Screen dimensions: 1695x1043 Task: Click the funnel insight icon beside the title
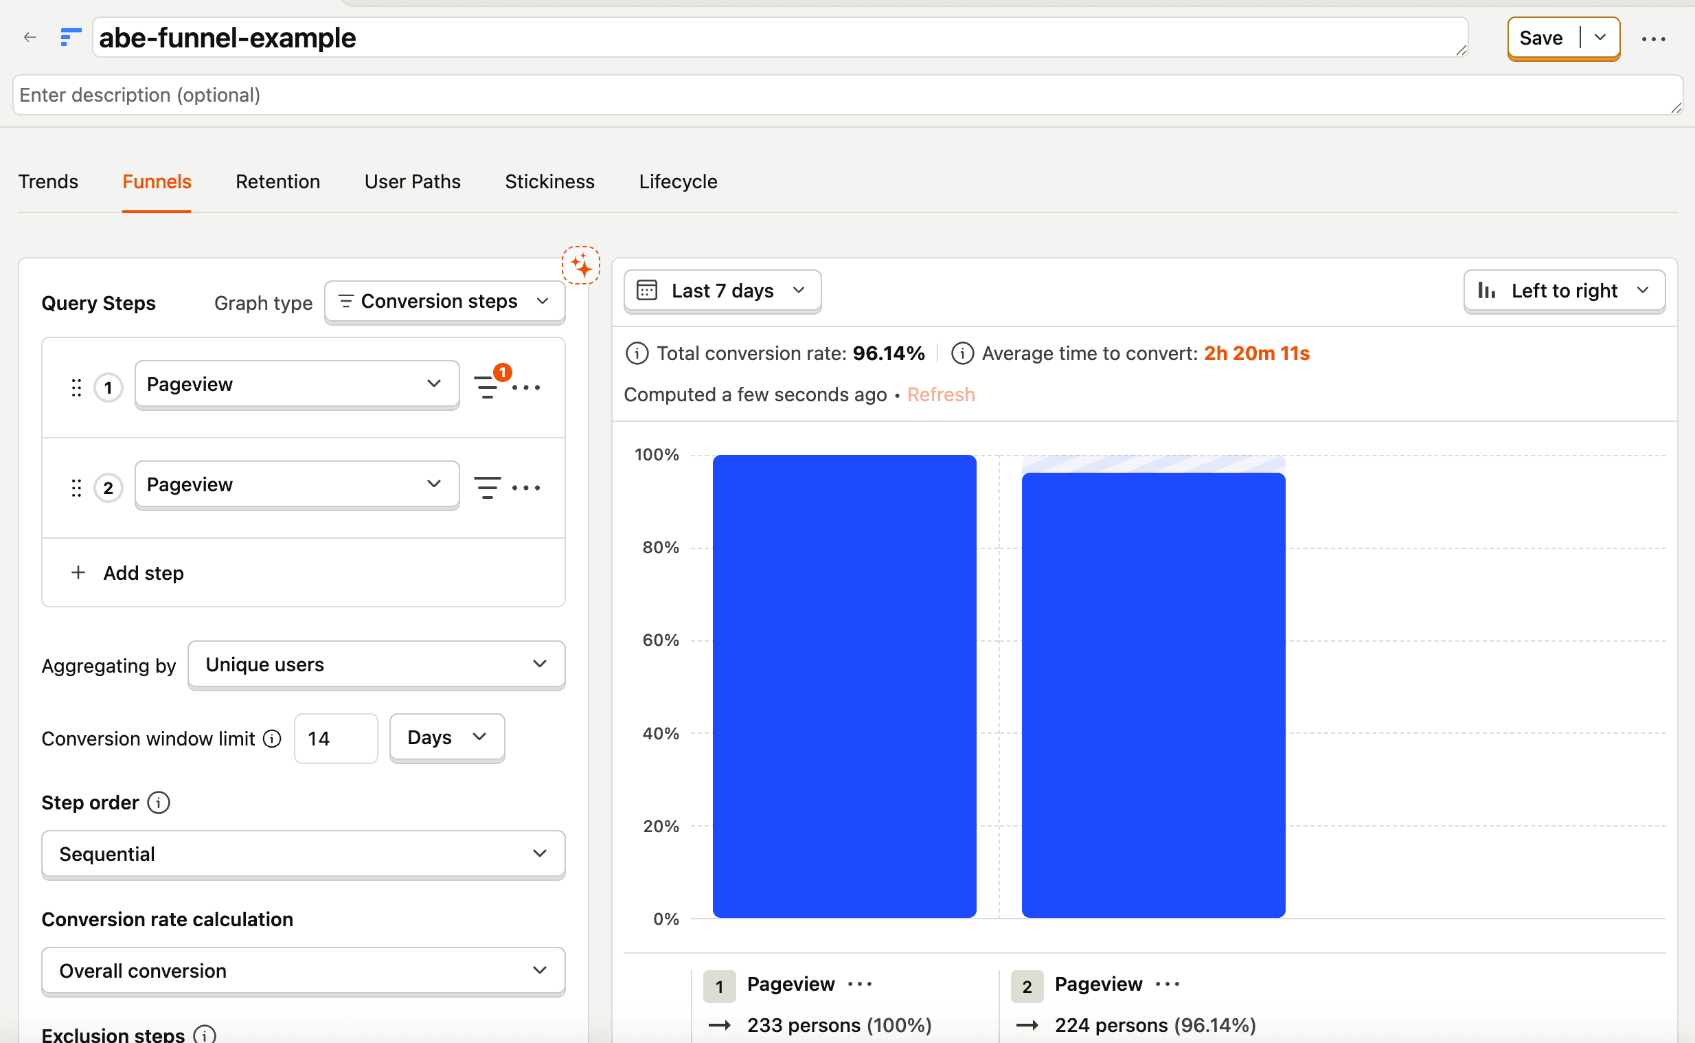point(69,37)
